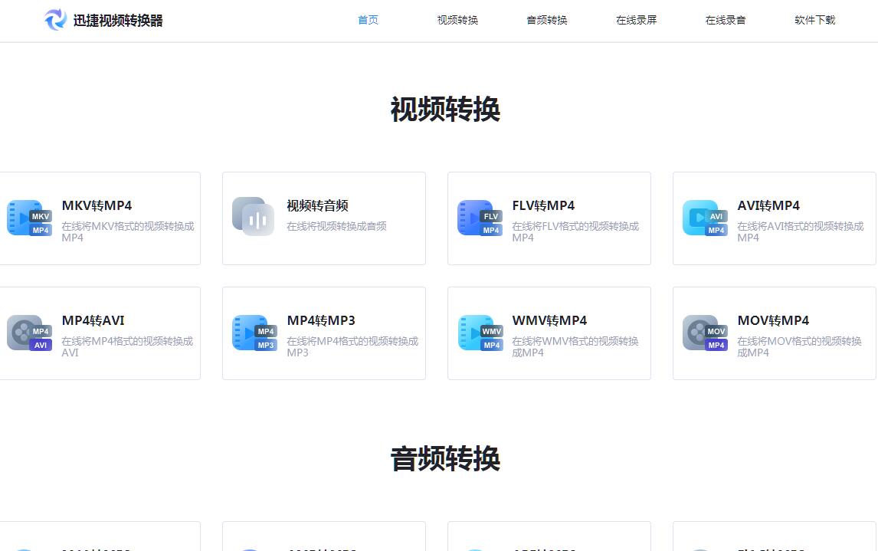Open the FLV转MP4 title link

543,205
